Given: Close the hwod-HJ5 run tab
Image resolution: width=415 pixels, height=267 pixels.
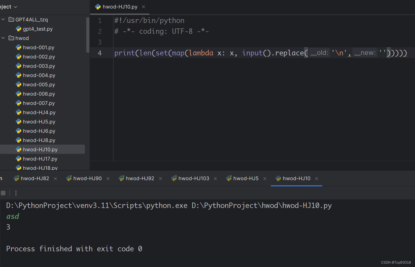Looking at the screenshot, I should click(x=265, y=179).
